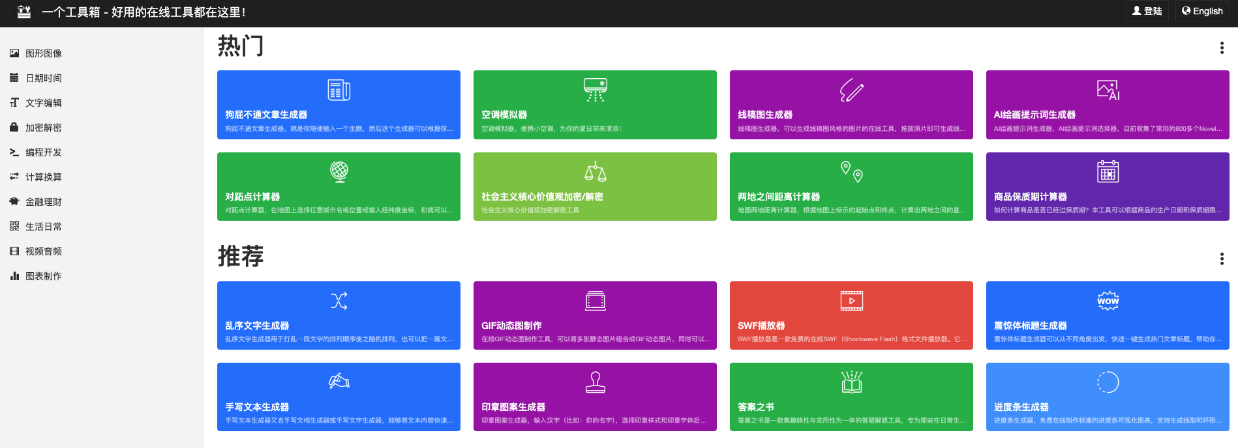Click the WOW icon for 震惊体标题生成器
Viewport: 1238px width, 448px height.
point(1108,301)
